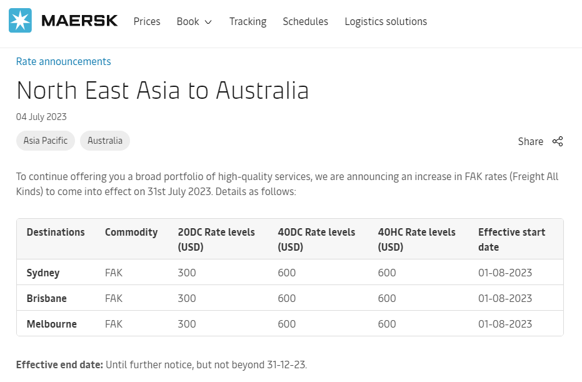
Task: Select the Asia Pacific tag
Action: coord(46,141)
